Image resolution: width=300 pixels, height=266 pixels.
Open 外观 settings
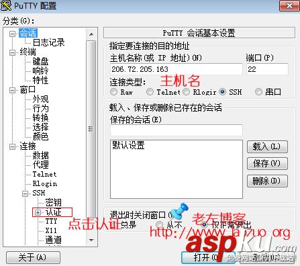tap(40, 99)
